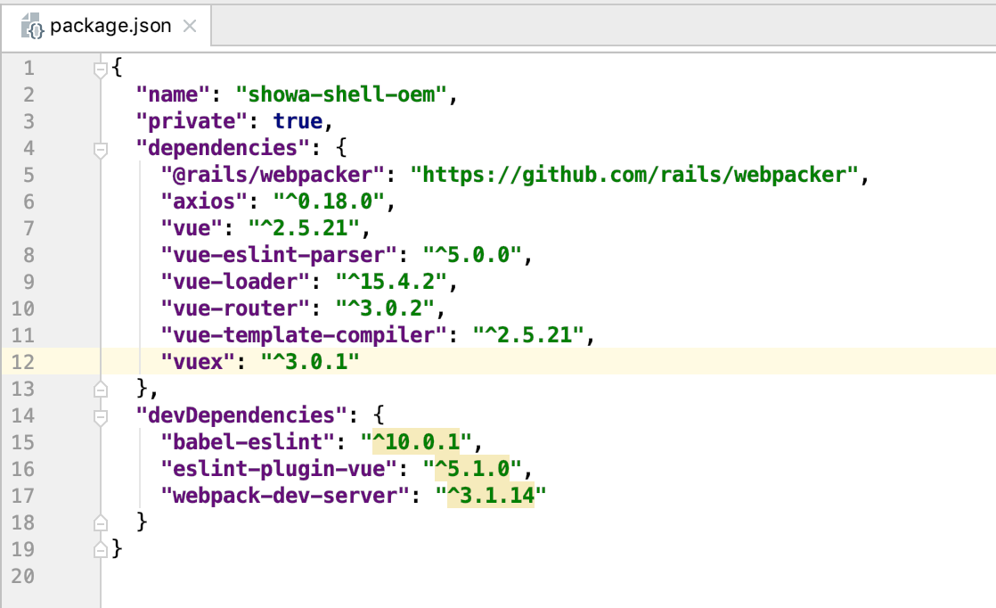Click the https://github.com/rails/webpacker URL string
996x608 pixels.
point(634,175)
